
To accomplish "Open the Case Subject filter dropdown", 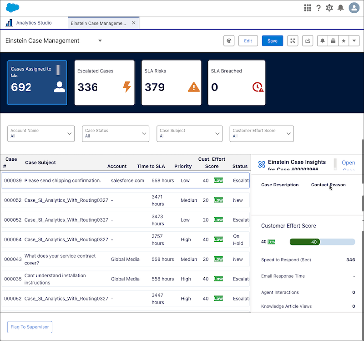I will pyautogui.click(x=189, y=133).
